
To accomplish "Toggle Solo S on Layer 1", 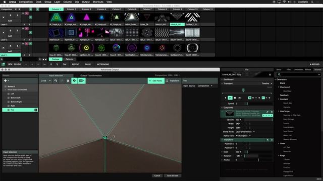I will tap(18, 46).
